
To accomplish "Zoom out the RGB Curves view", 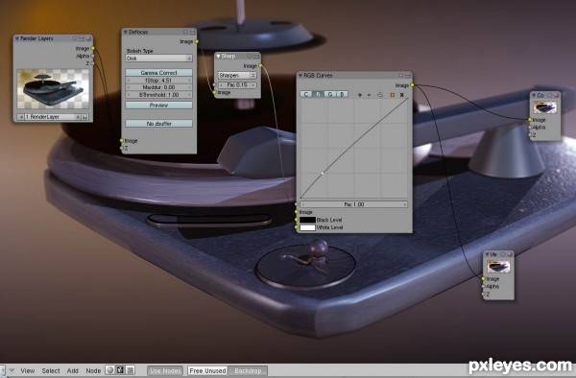I will coord(370,95).
